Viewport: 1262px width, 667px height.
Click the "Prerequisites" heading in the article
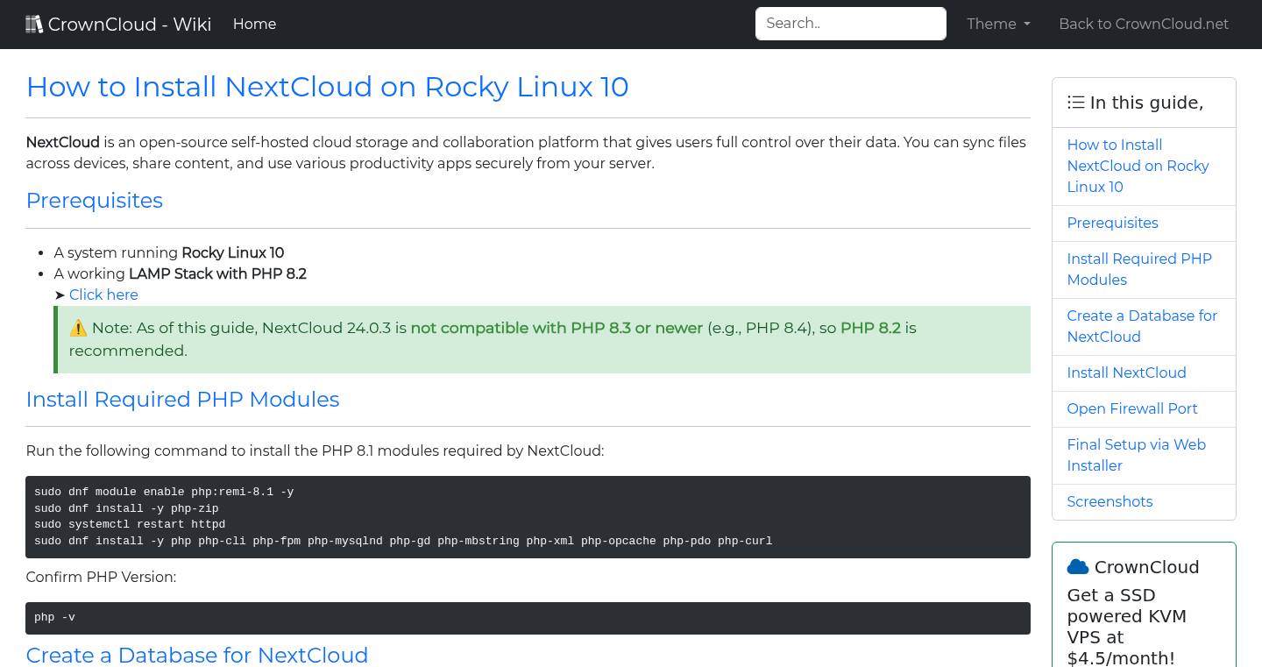point(94,201)
